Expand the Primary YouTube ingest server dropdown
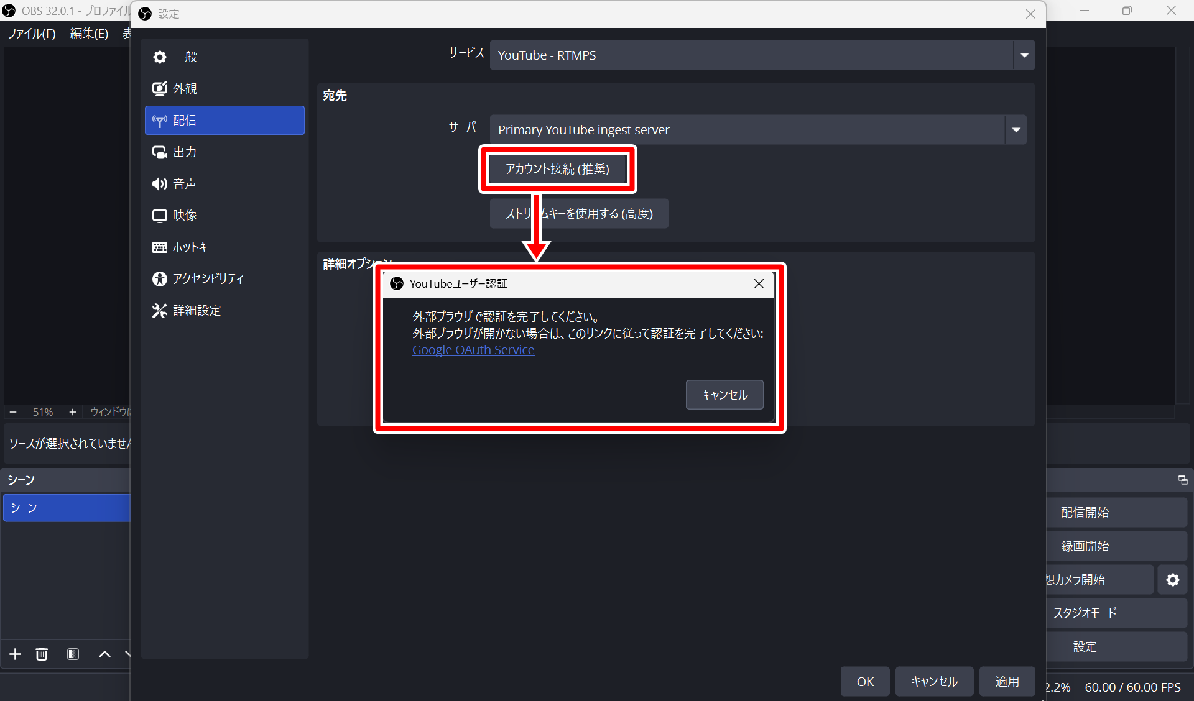This screenshot has height=701, width=1194. tap(1016, 130)
